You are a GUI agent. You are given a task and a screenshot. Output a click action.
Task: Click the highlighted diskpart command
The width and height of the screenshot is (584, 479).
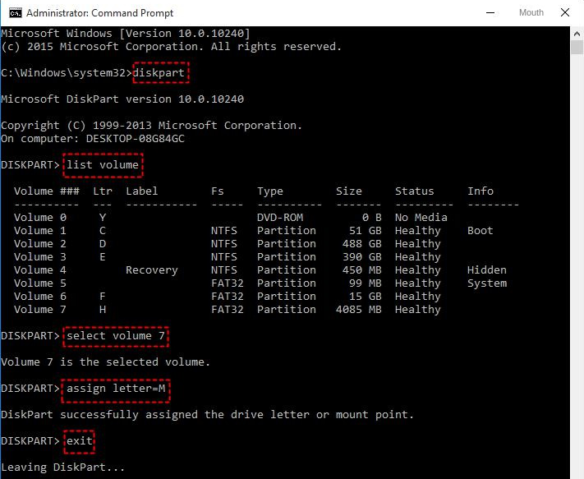click(x=160, y=73)
